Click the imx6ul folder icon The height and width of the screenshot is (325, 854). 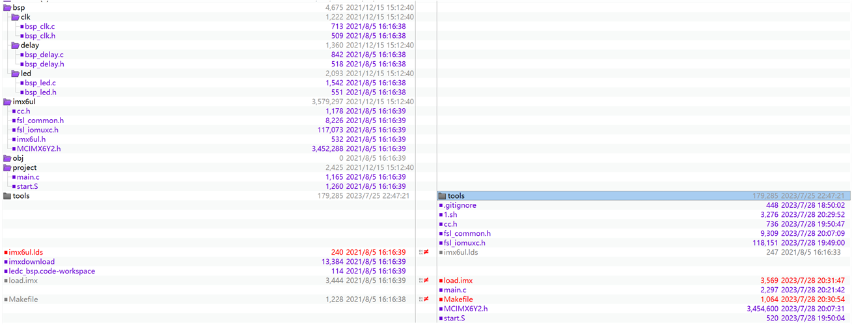tap(7, 102)
